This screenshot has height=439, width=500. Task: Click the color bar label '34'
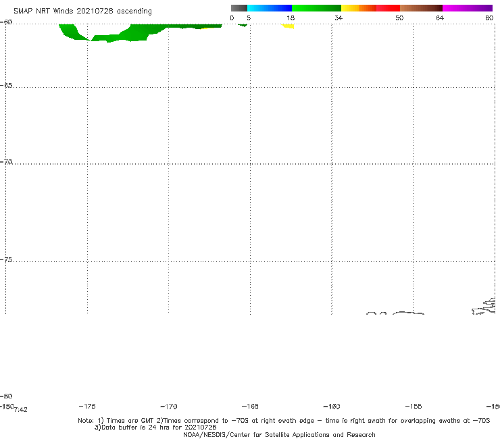click(339, 18)
